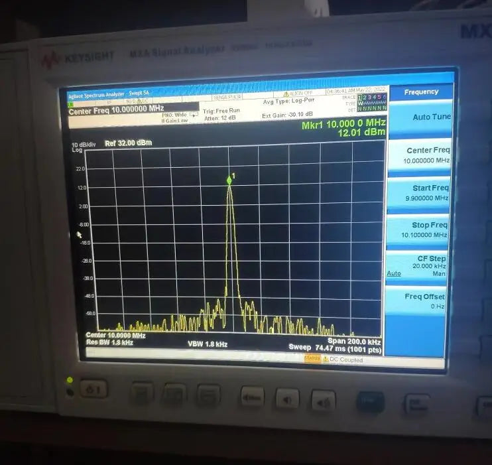
Task: Select trace number 1 in TRACE row
Action: pos(360,98)
